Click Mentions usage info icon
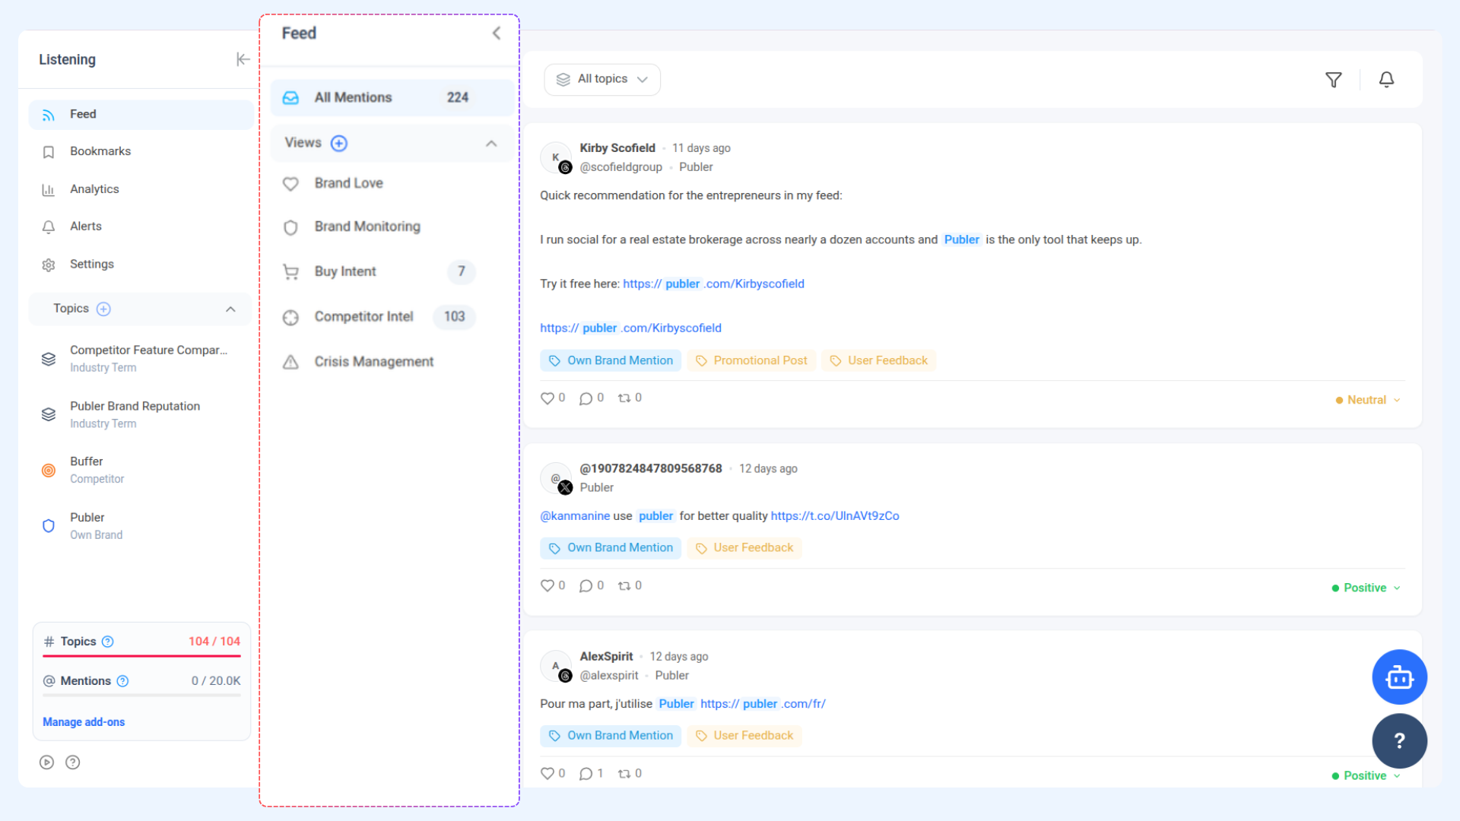 [x=122, y=681]
